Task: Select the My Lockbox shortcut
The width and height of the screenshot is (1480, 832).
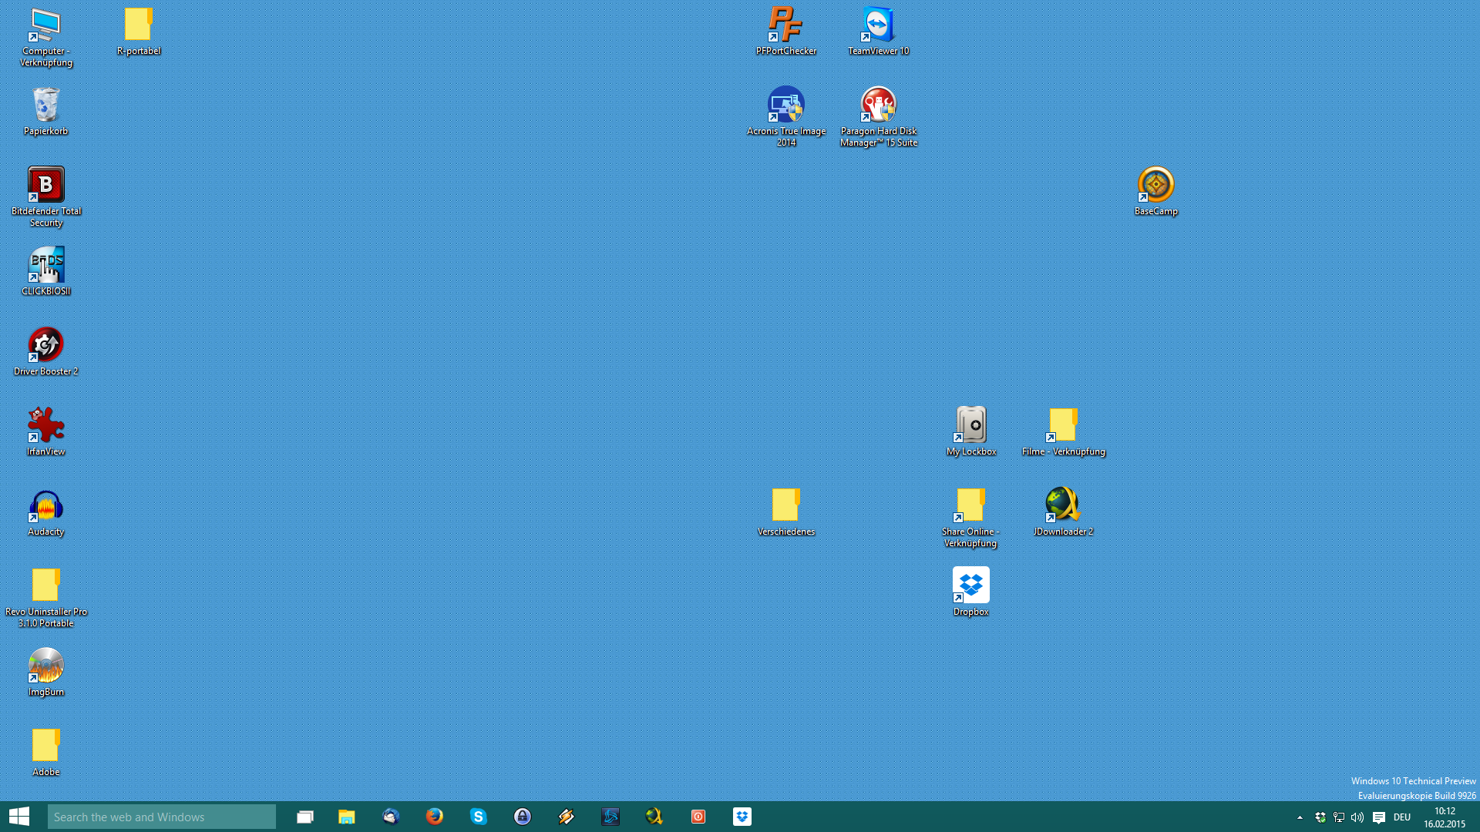Action: [970, 431]
